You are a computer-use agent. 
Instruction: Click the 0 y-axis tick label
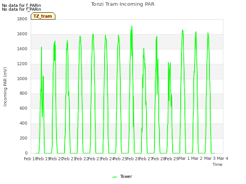26,153
